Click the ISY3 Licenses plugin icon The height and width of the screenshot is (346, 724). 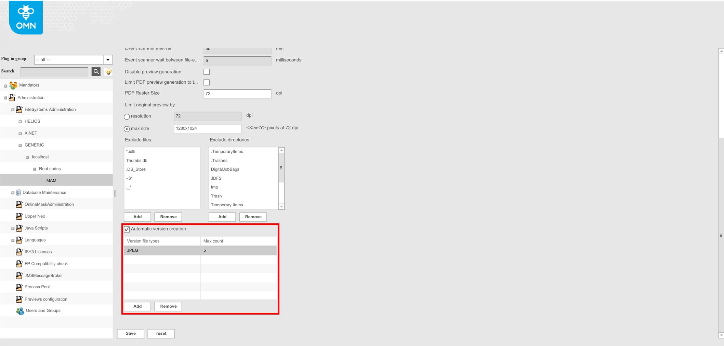[19, 251]
